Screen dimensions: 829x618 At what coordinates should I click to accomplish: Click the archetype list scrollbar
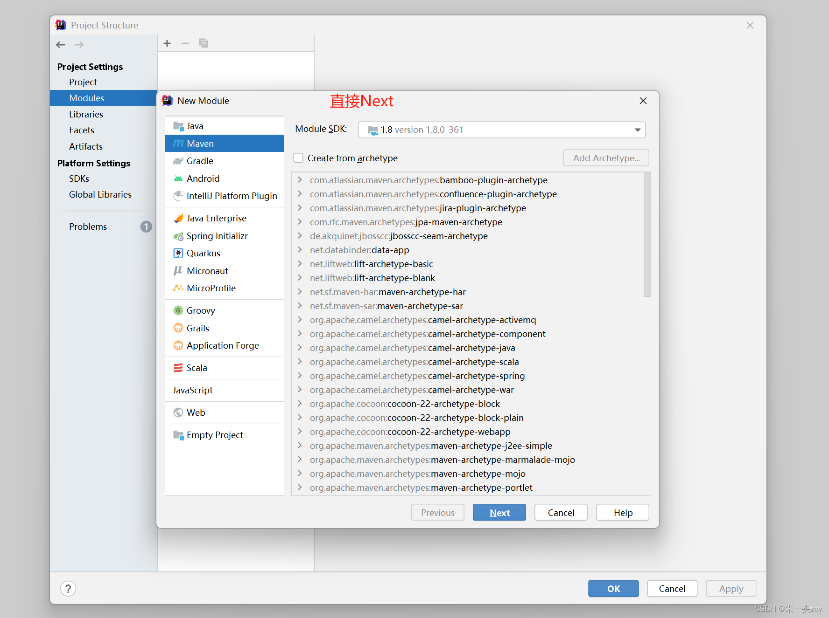647,234
